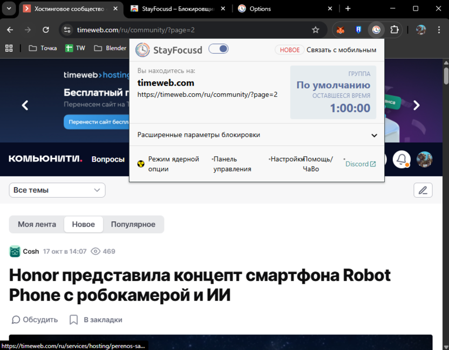The width and height of the screenshot is (449, 350).
Task: Open the fox-shaped extension icon in toolbar
Action: [340, 30]
